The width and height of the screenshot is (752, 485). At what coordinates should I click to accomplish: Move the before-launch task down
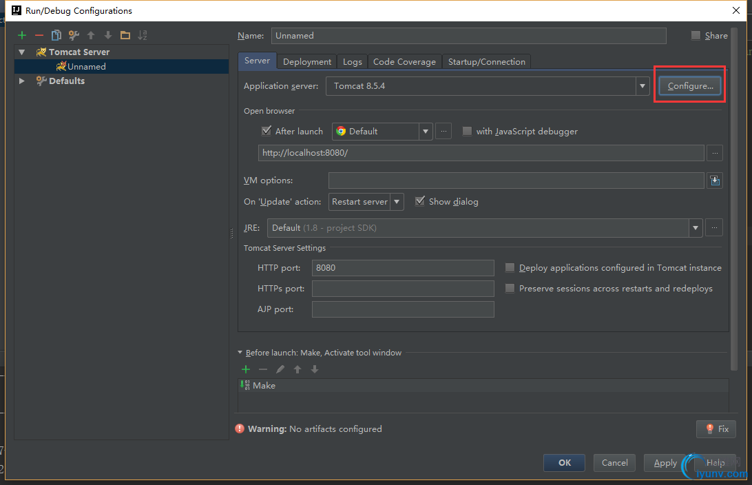pyautogui.click(x=315, y=369)
